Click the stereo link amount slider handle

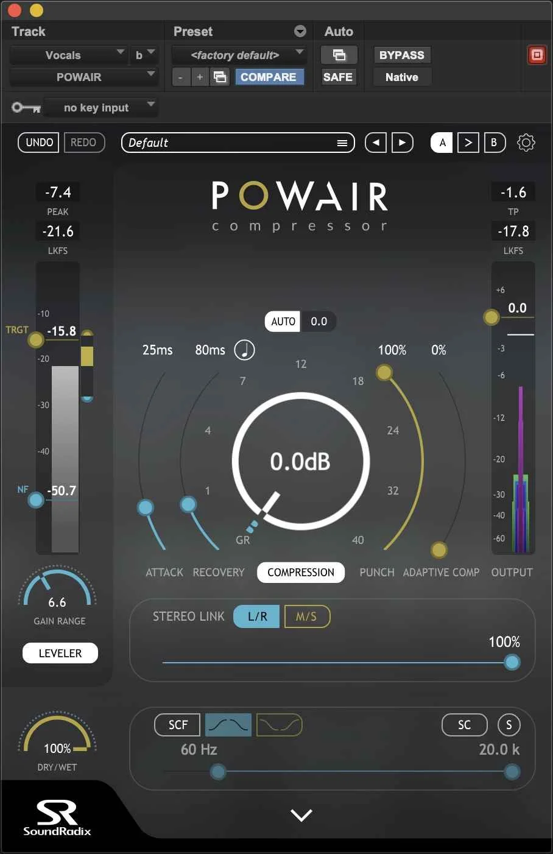512,662
